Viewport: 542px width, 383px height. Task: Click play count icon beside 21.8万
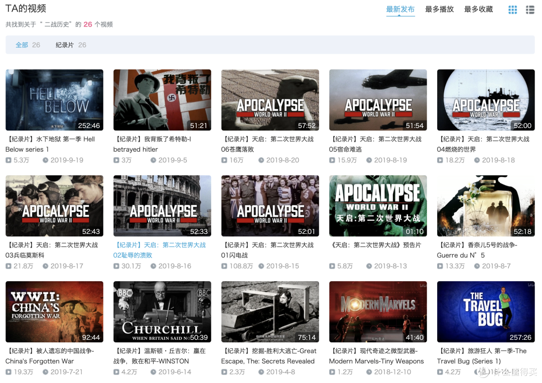pos(9,266)
